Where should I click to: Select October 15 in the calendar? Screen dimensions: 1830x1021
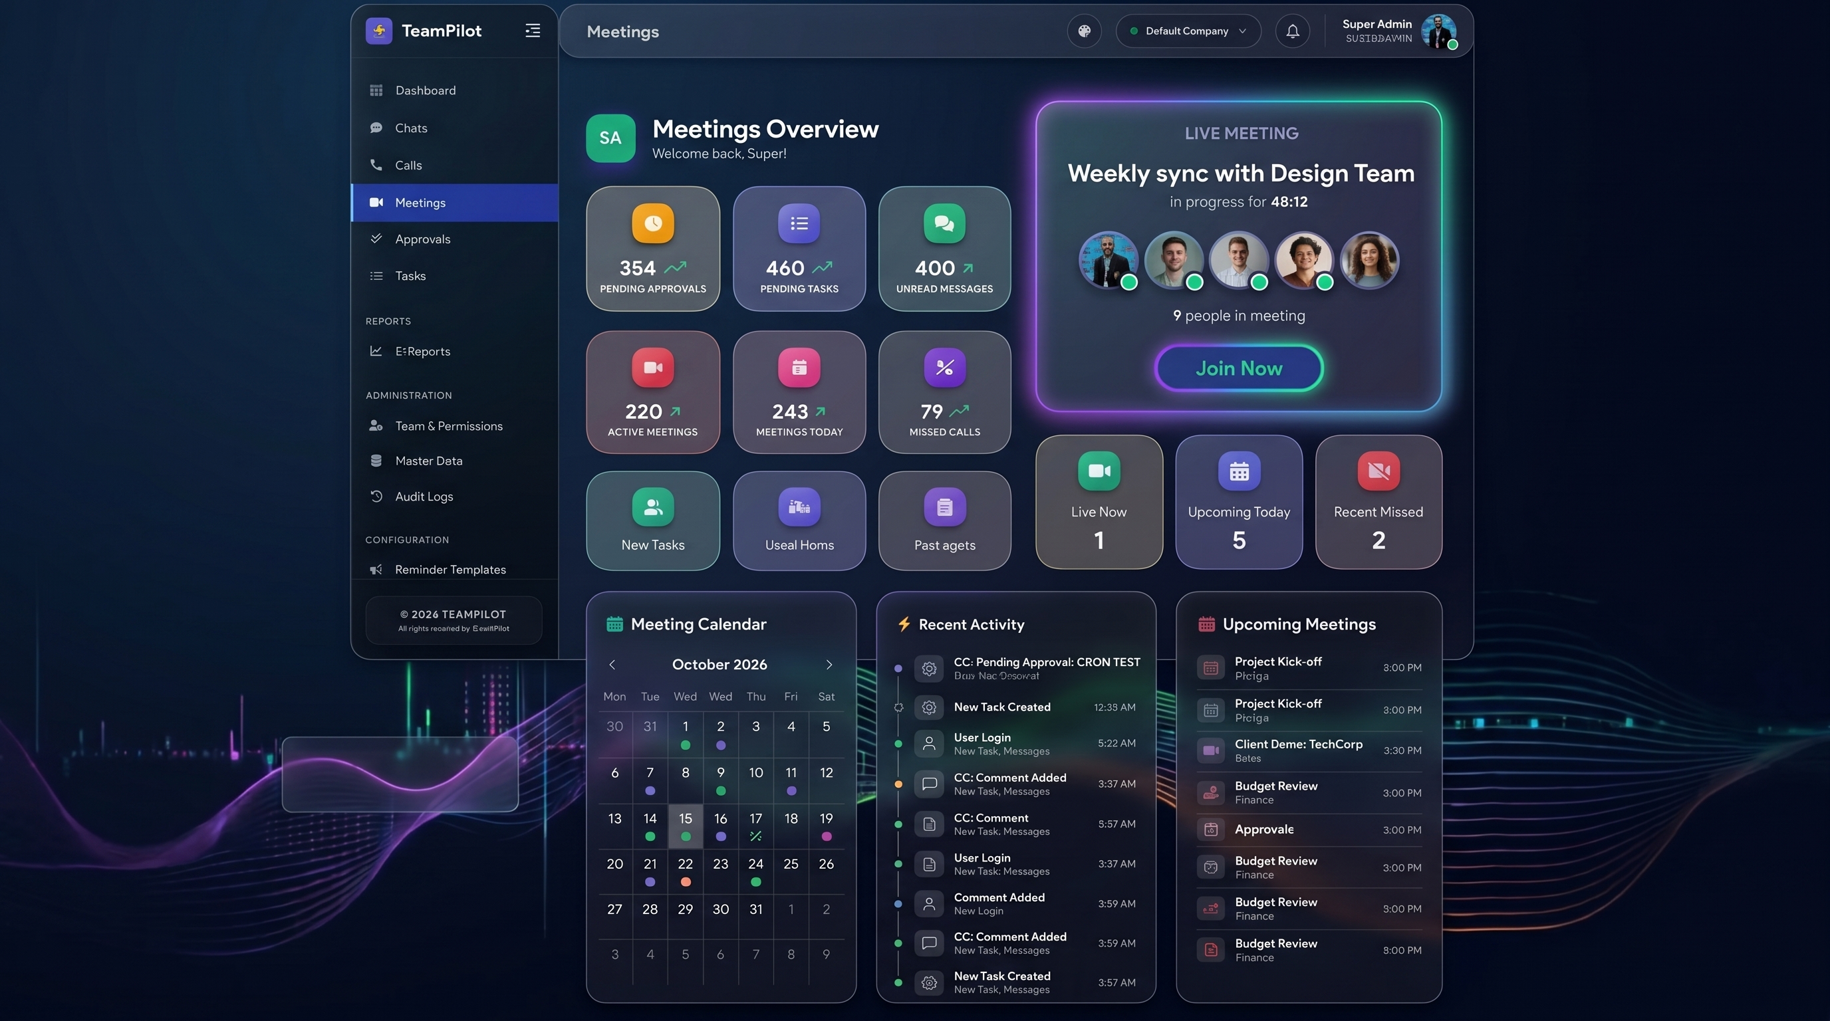[x=686, y=826]
